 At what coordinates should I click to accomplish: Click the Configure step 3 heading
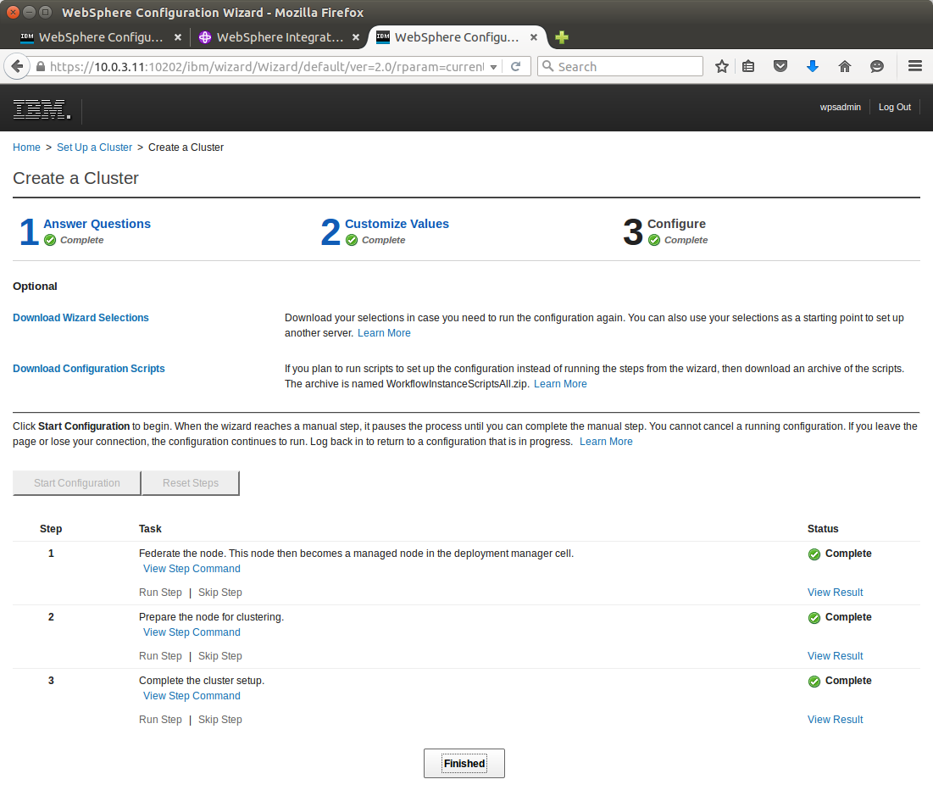tap(676, 224)
